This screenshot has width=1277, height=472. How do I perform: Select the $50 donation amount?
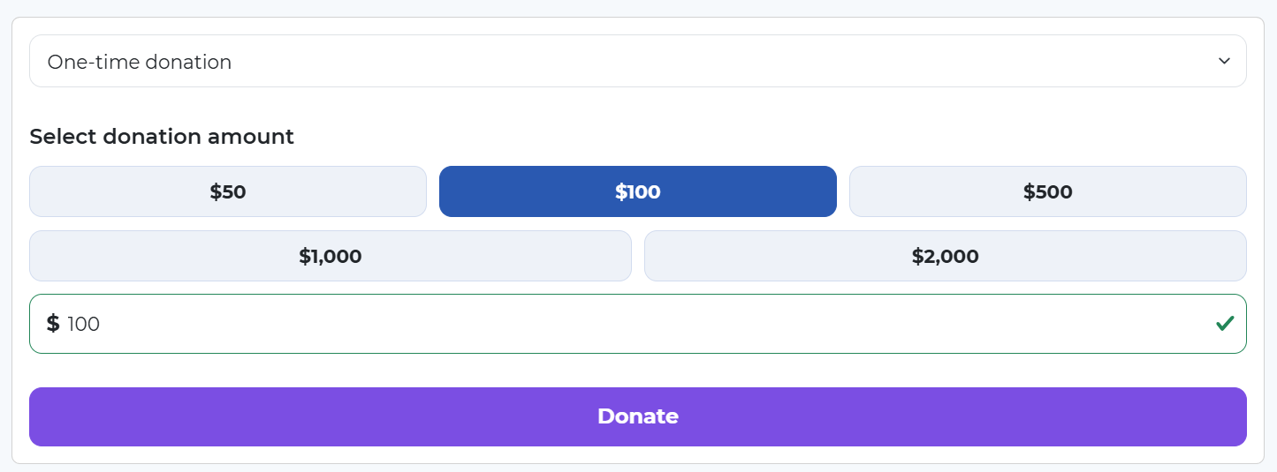(228, 191)
